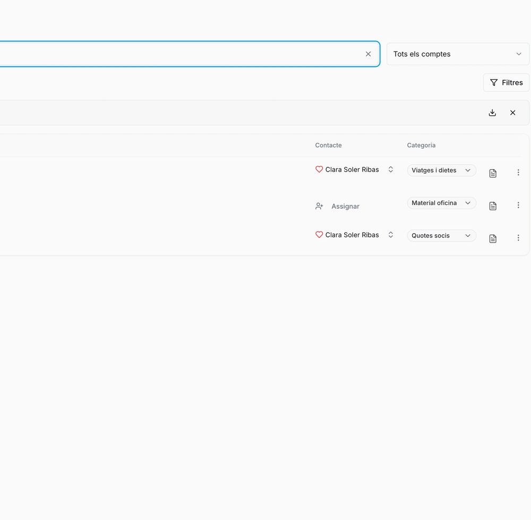The image size is (531, 520).
Task: Click heart icon beside first Clara Soler Ribas
Action: (319, 169)
